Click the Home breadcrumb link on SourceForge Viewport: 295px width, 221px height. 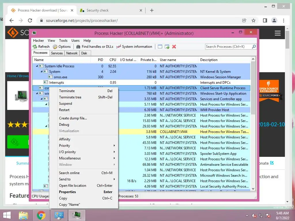pyautogui.click(x=12, y=76)
